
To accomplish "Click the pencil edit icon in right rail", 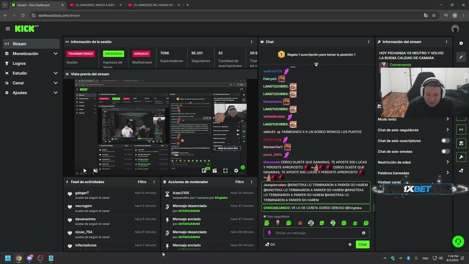I will (x=461, y=57).
